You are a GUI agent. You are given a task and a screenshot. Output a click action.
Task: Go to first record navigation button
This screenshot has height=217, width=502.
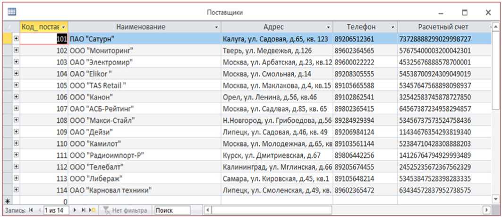[x=31, y=210]
